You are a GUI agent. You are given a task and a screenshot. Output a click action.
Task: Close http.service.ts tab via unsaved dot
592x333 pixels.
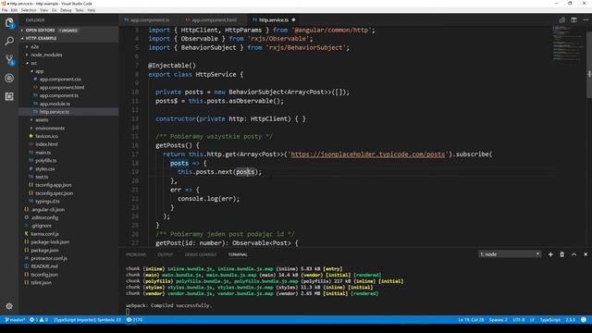pos(293,20)
